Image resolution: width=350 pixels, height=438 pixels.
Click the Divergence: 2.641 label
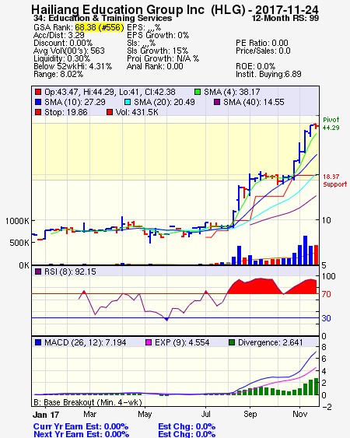tap(271, 342)
